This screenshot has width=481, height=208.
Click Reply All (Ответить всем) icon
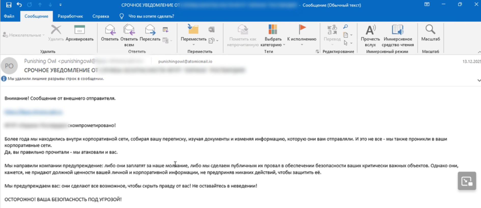pos(129,30)
